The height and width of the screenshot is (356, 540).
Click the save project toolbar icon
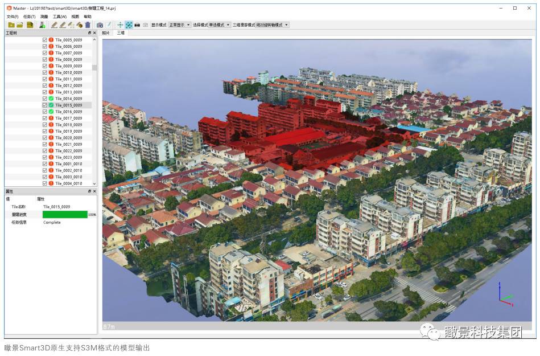[30, 25]
